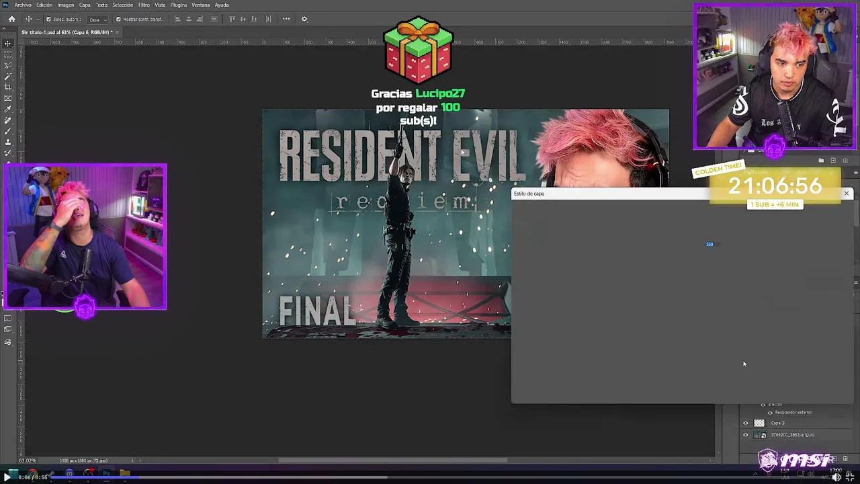Screen dimensions: 860x484
Task: Align right edges in options bar
Action: coord(201,19)
